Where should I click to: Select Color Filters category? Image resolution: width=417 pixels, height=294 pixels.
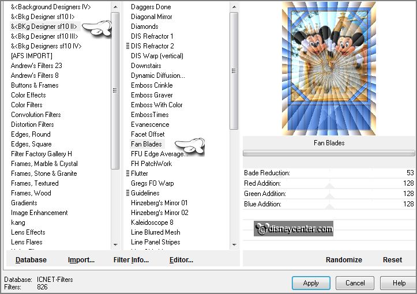27,105
